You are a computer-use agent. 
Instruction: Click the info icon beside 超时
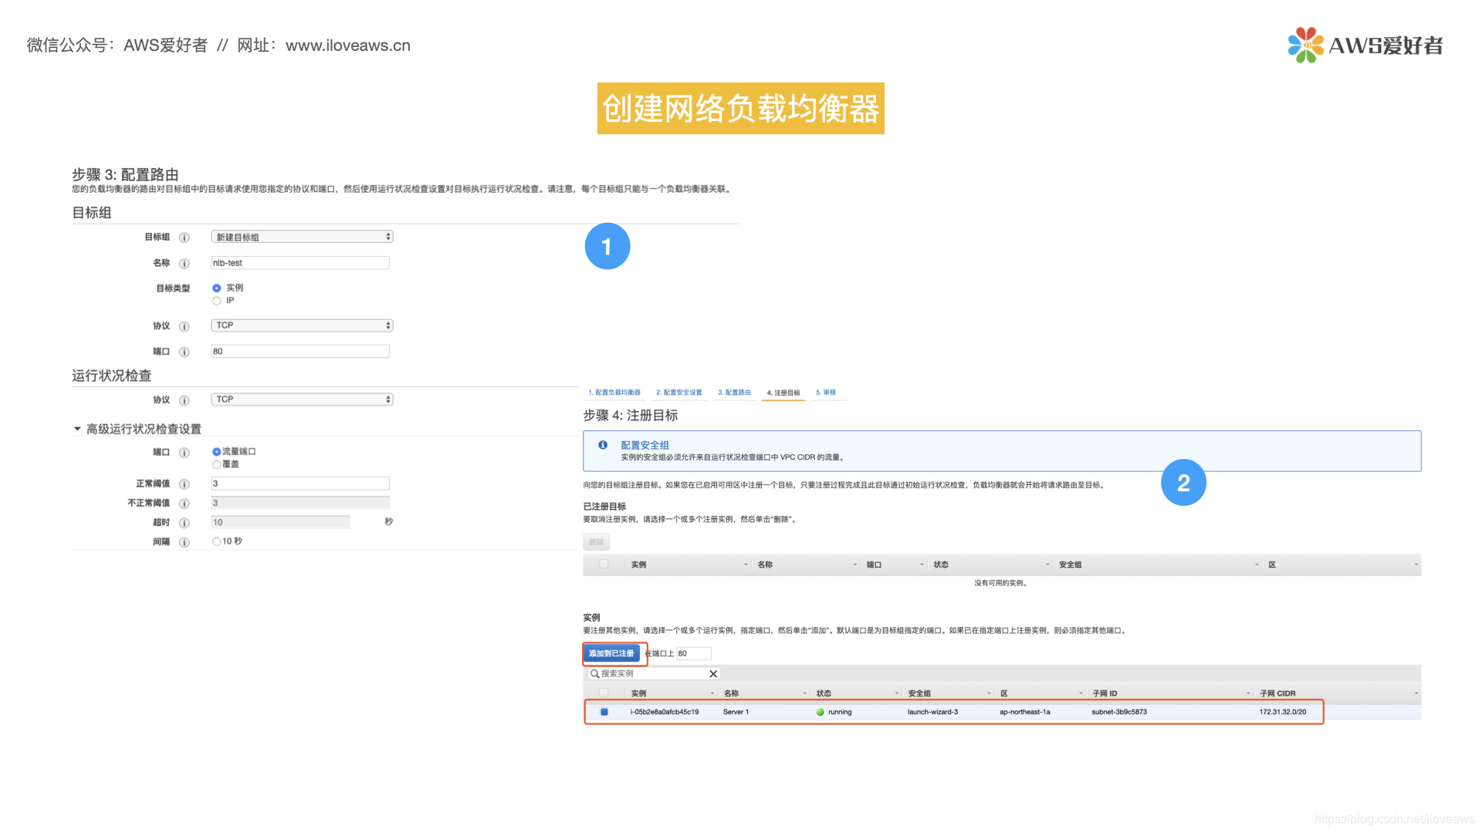coord(184,523)
